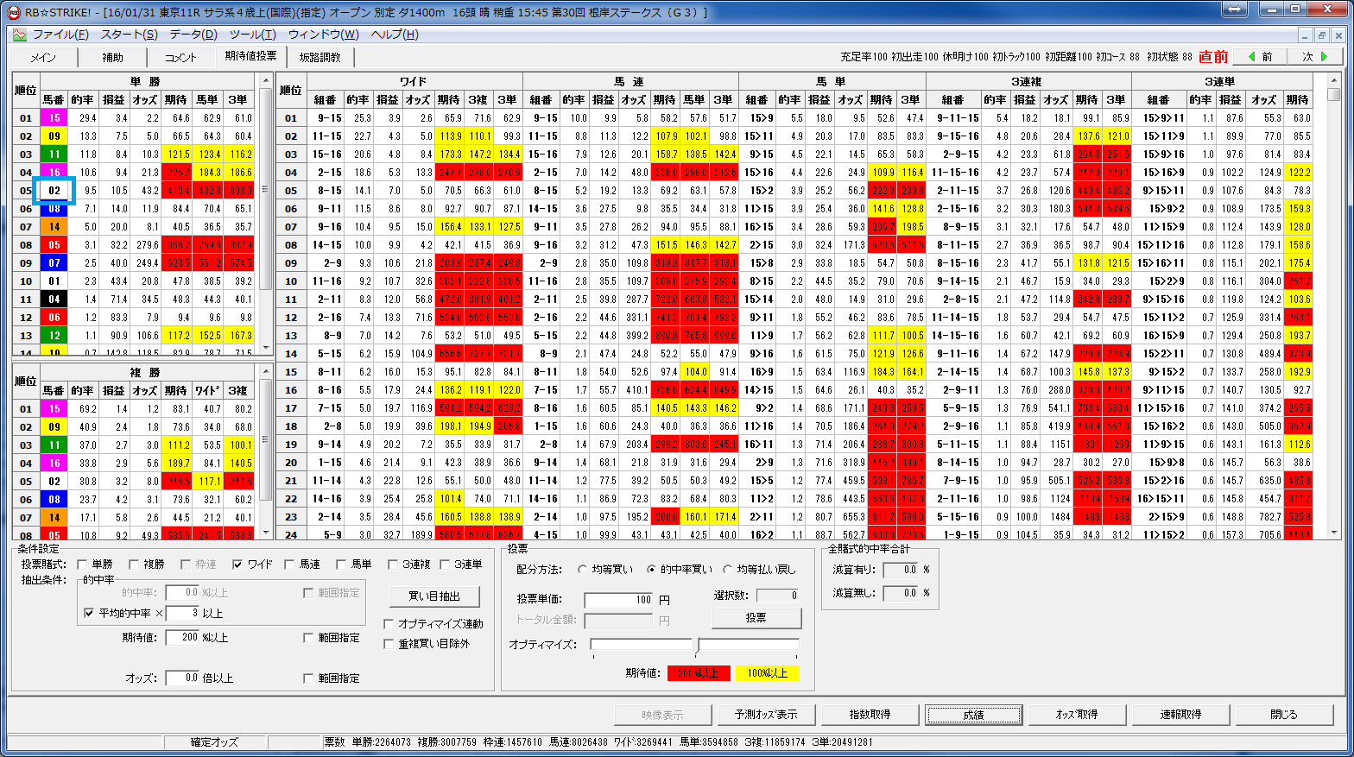The height and width of the screenshot is (757, 1354).
Task: Click the 3連単 column group header
Action: 1220,81
